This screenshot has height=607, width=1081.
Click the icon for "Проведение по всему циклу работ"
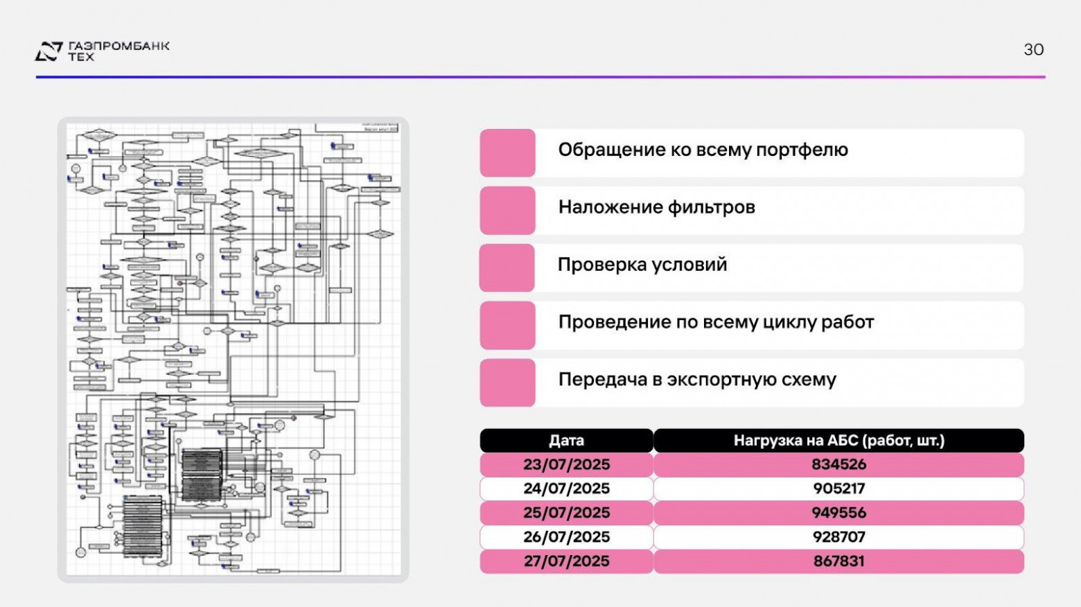coord(507,326)
